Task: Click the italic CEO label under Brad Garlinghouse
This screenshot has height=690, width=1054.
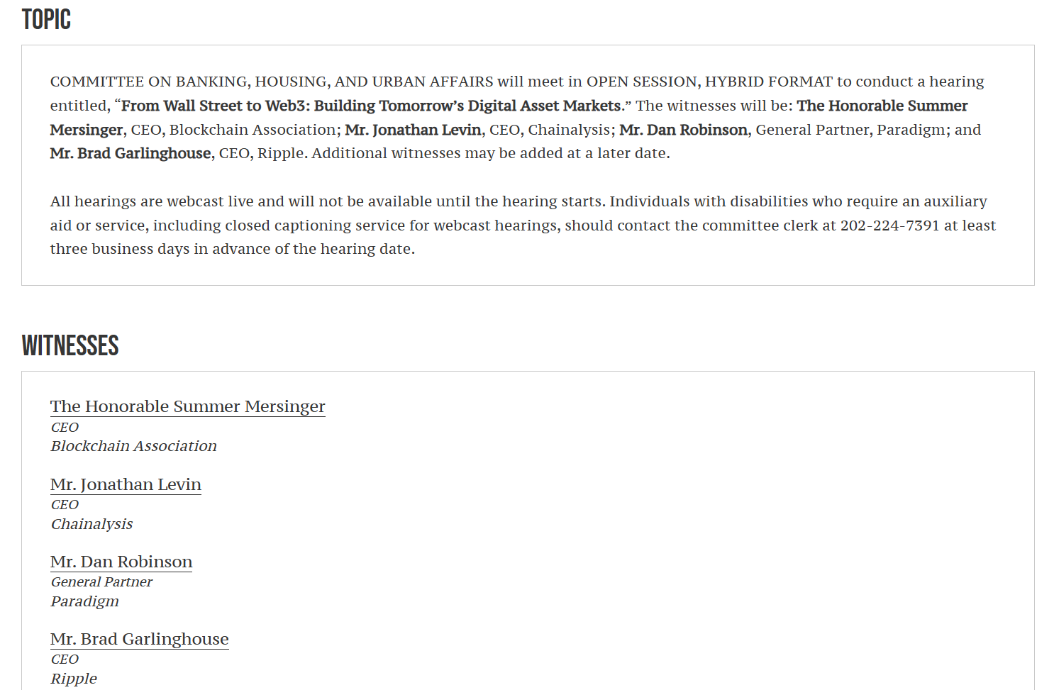Action: click(x=65, y=659)
